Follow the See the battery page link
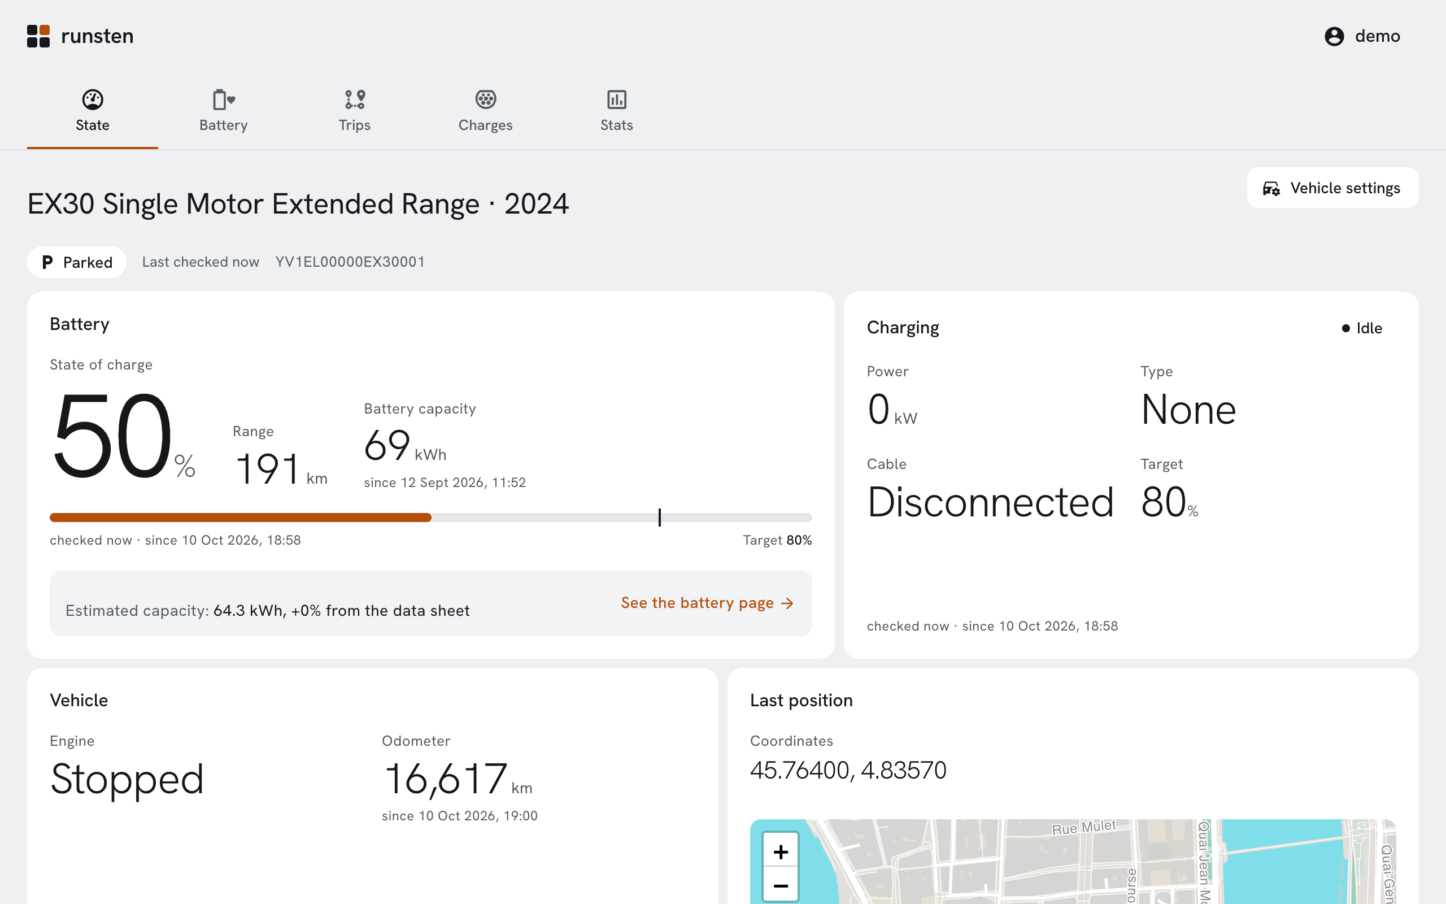The image size is (1446, 904). click(x=707, y=603)
